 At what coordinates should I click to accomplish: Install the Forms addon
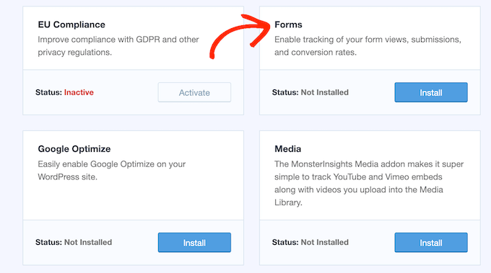click(x=431, y=92)
